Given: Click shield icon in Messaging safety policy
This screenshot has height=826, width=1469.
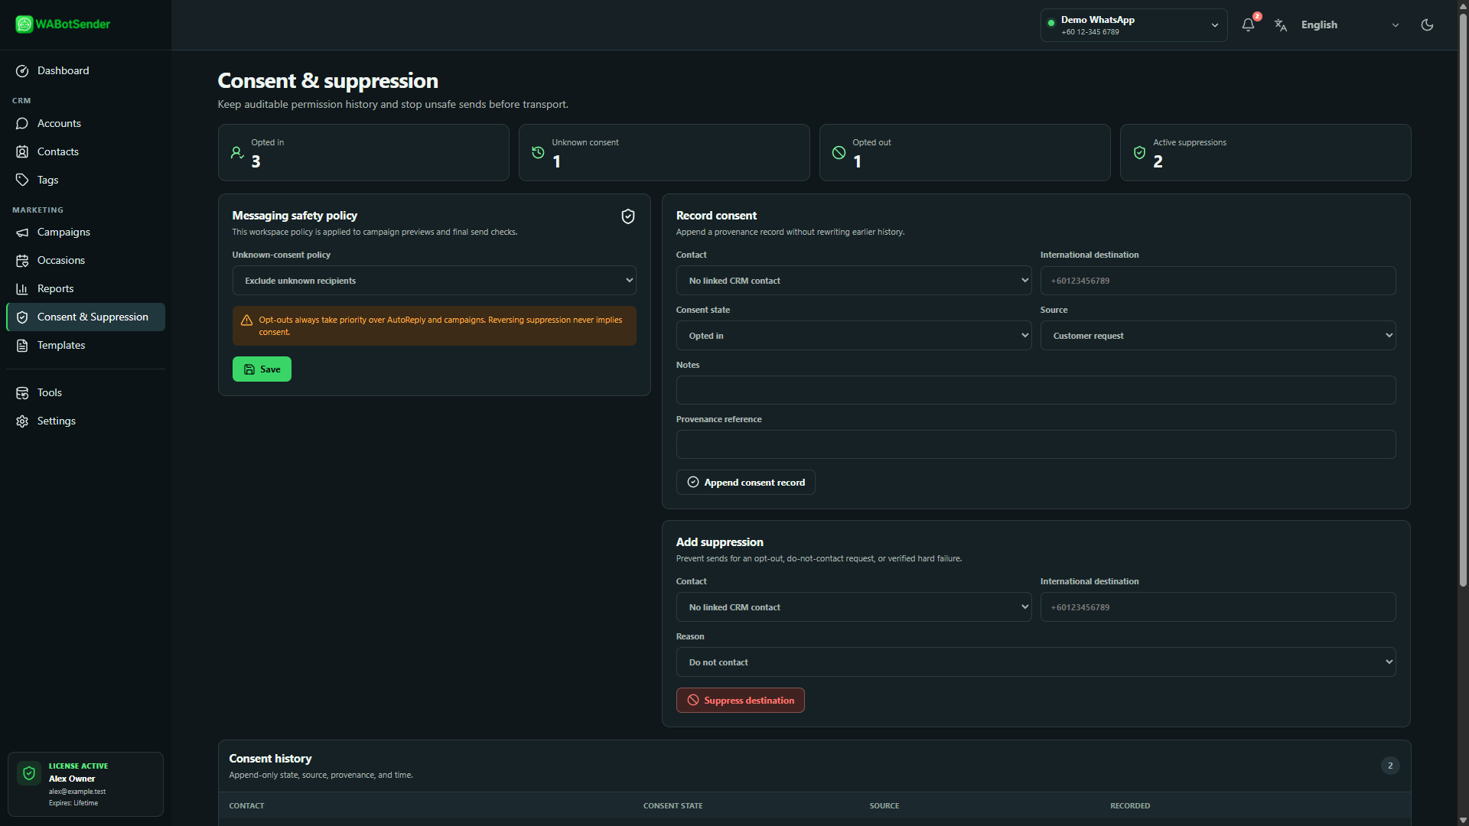Looking at the screenshot, I should coord(628,216).
